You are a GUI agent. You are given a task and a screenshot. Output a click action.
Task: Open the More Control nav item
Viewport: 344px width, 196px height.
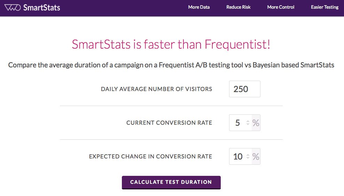click(x=281, y=7)
